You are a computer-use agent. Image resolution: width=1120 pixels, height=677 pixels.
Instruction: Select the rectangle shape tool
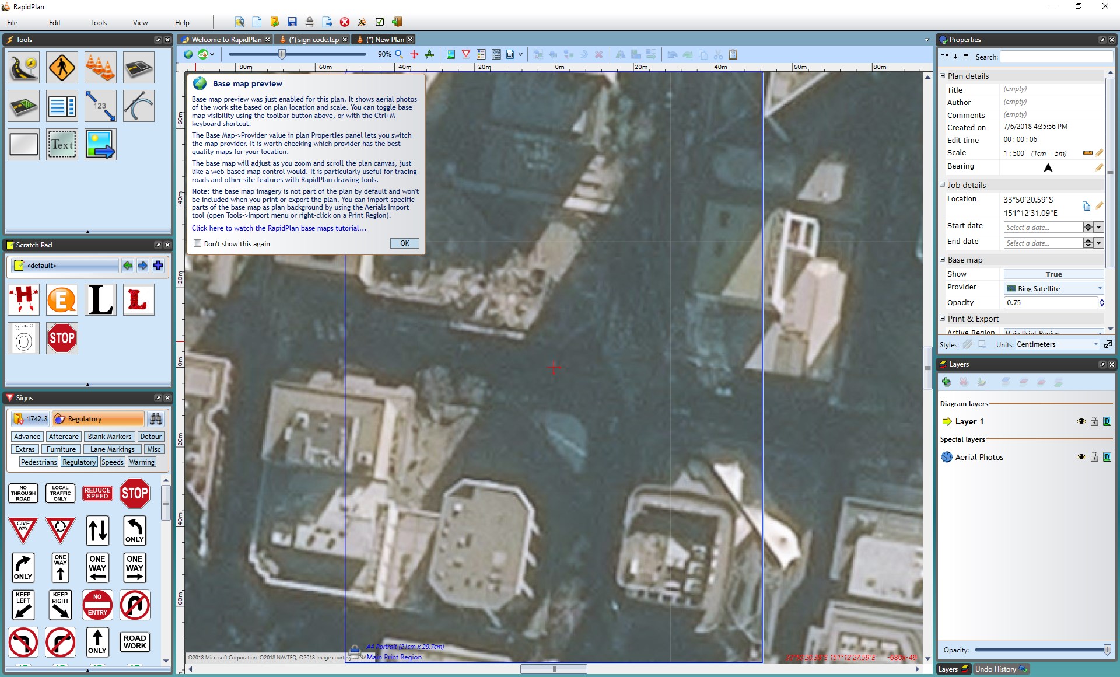coord(23,145)
